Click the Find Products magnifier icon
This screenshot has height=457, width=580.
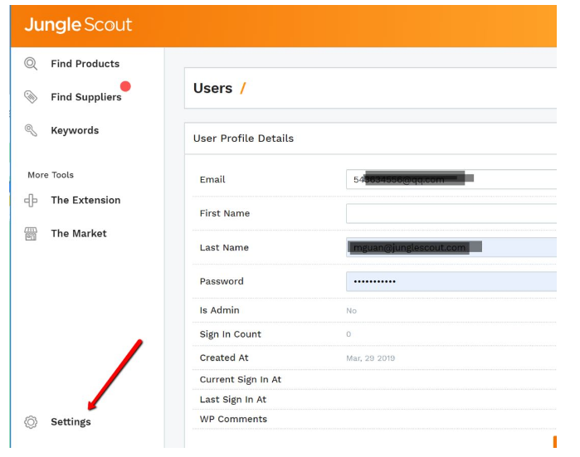[31, 64]
